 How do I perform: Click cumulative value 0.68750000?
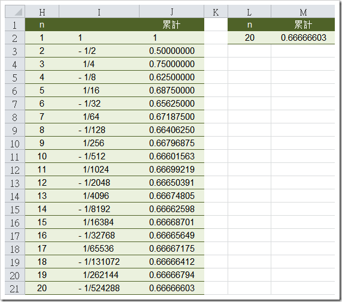click(x=172, y=90)
